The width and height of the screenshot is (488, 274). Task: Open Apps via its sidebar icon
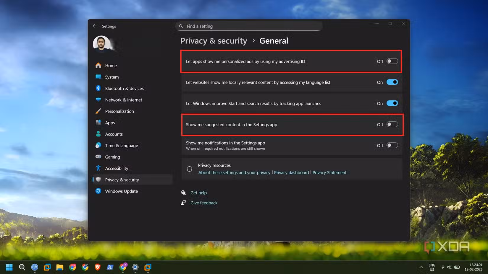click(x=98, y=122)
